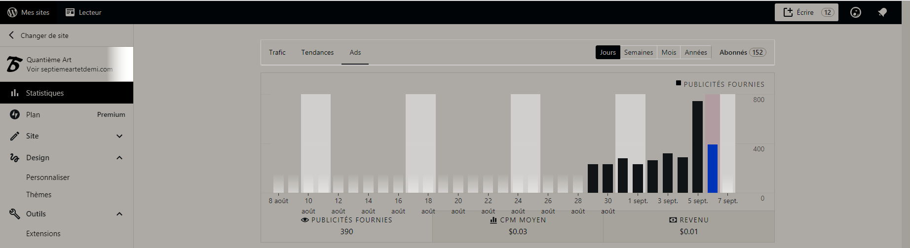Click the Statistiques bar chart icon
This screenshot has width=910, height=248.
point(15,93)
